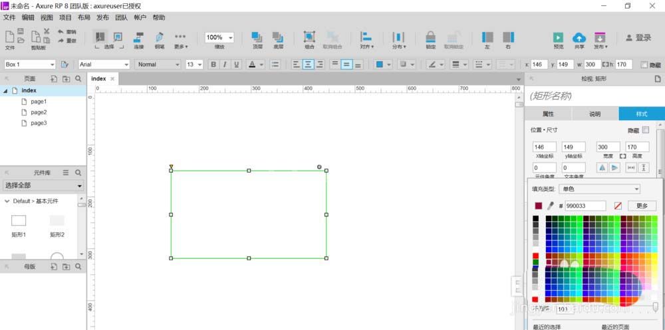
Task: Click the Preview (预览) toolbar icon
Action: 559,37
